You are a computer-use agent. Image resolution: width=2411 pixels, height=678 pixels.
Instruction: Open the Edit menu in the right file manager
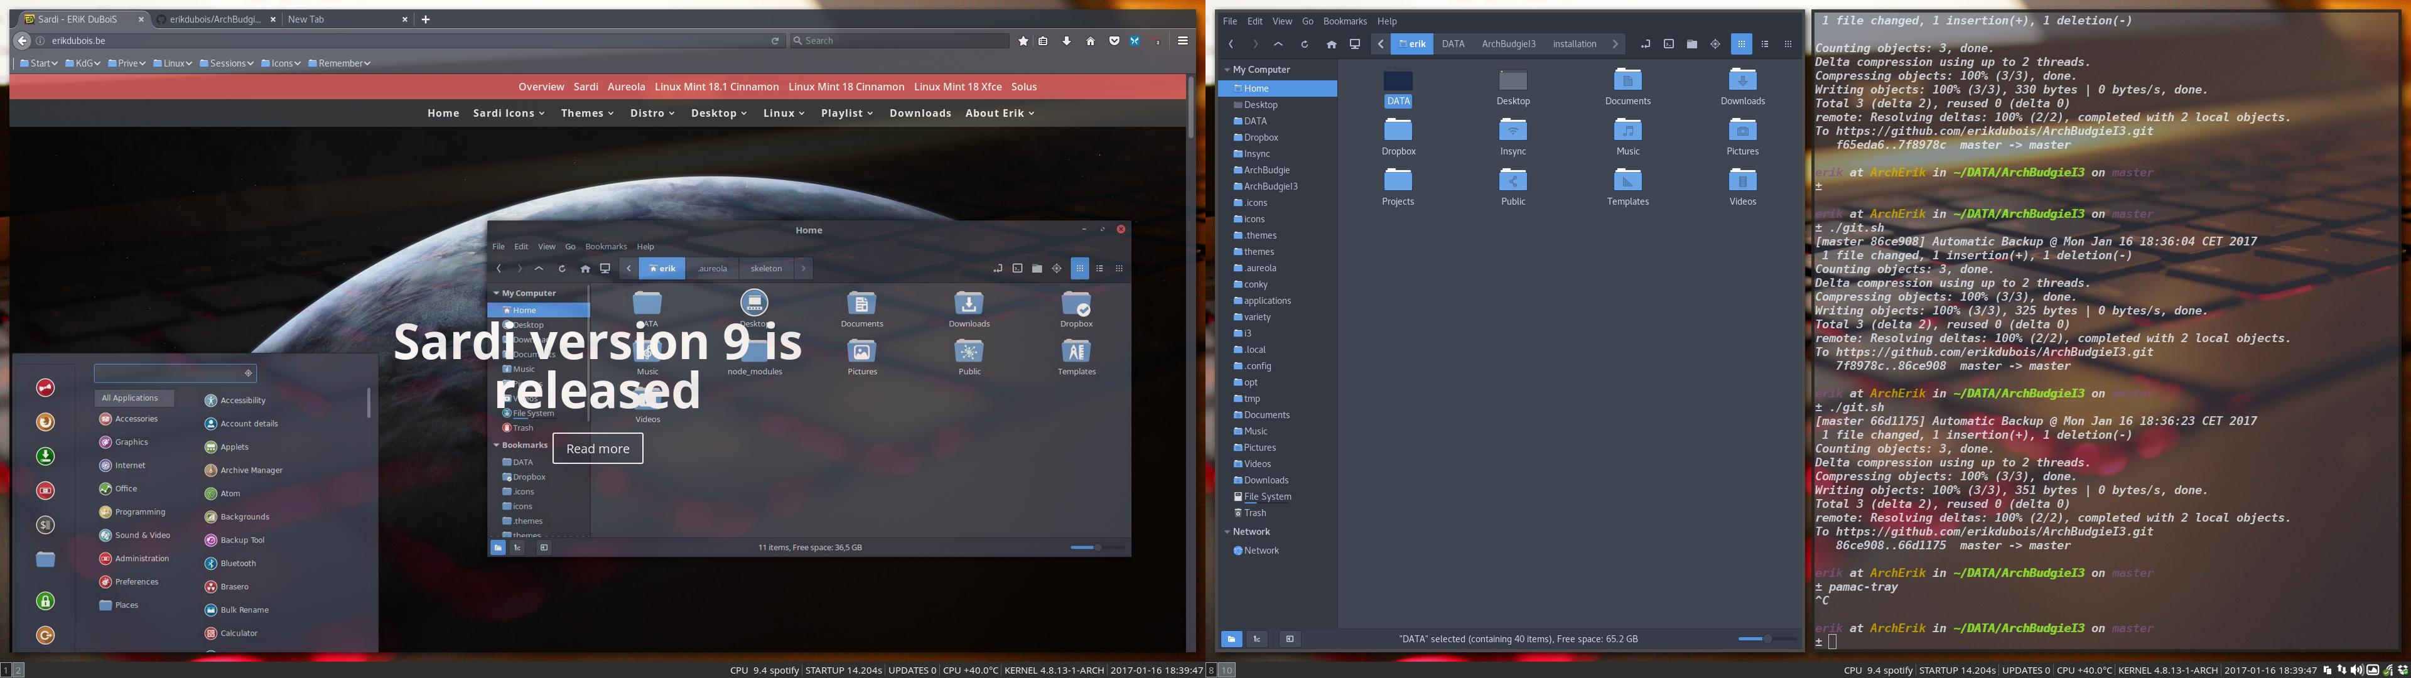tap(1254, 21)
